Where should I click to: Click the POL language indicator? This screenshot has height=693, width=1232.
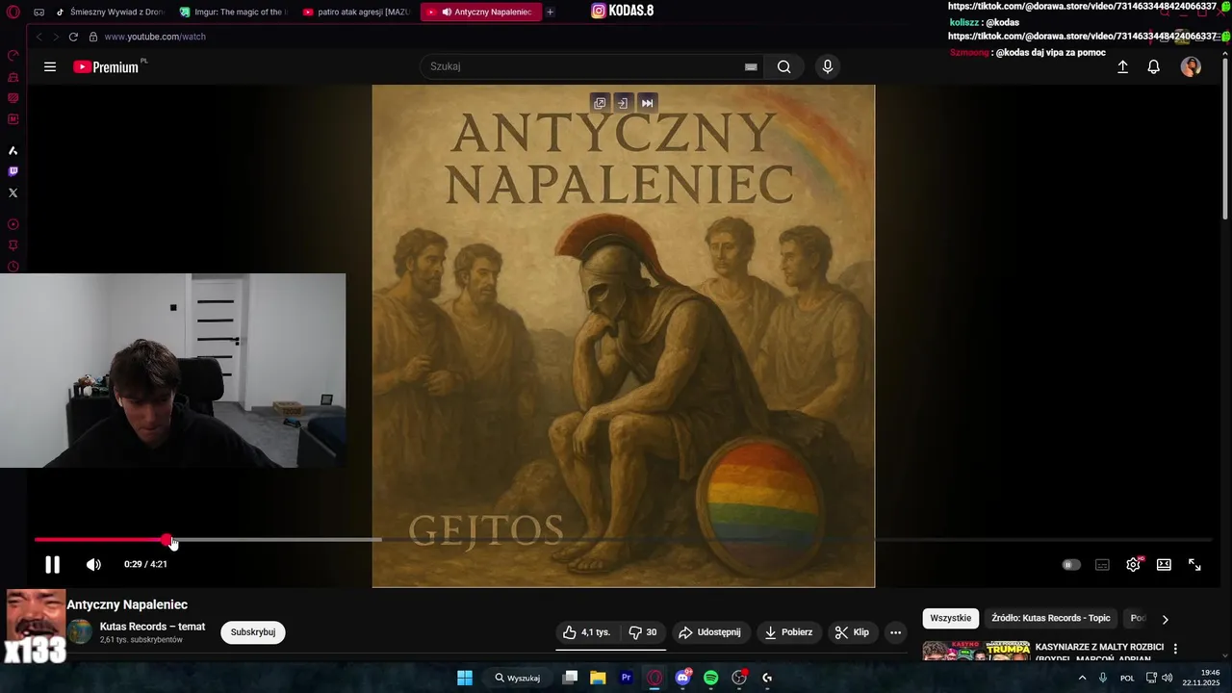tap(1127, 678)
